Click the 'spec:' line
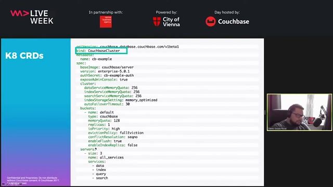333x187 pixels. coord(81,63)
